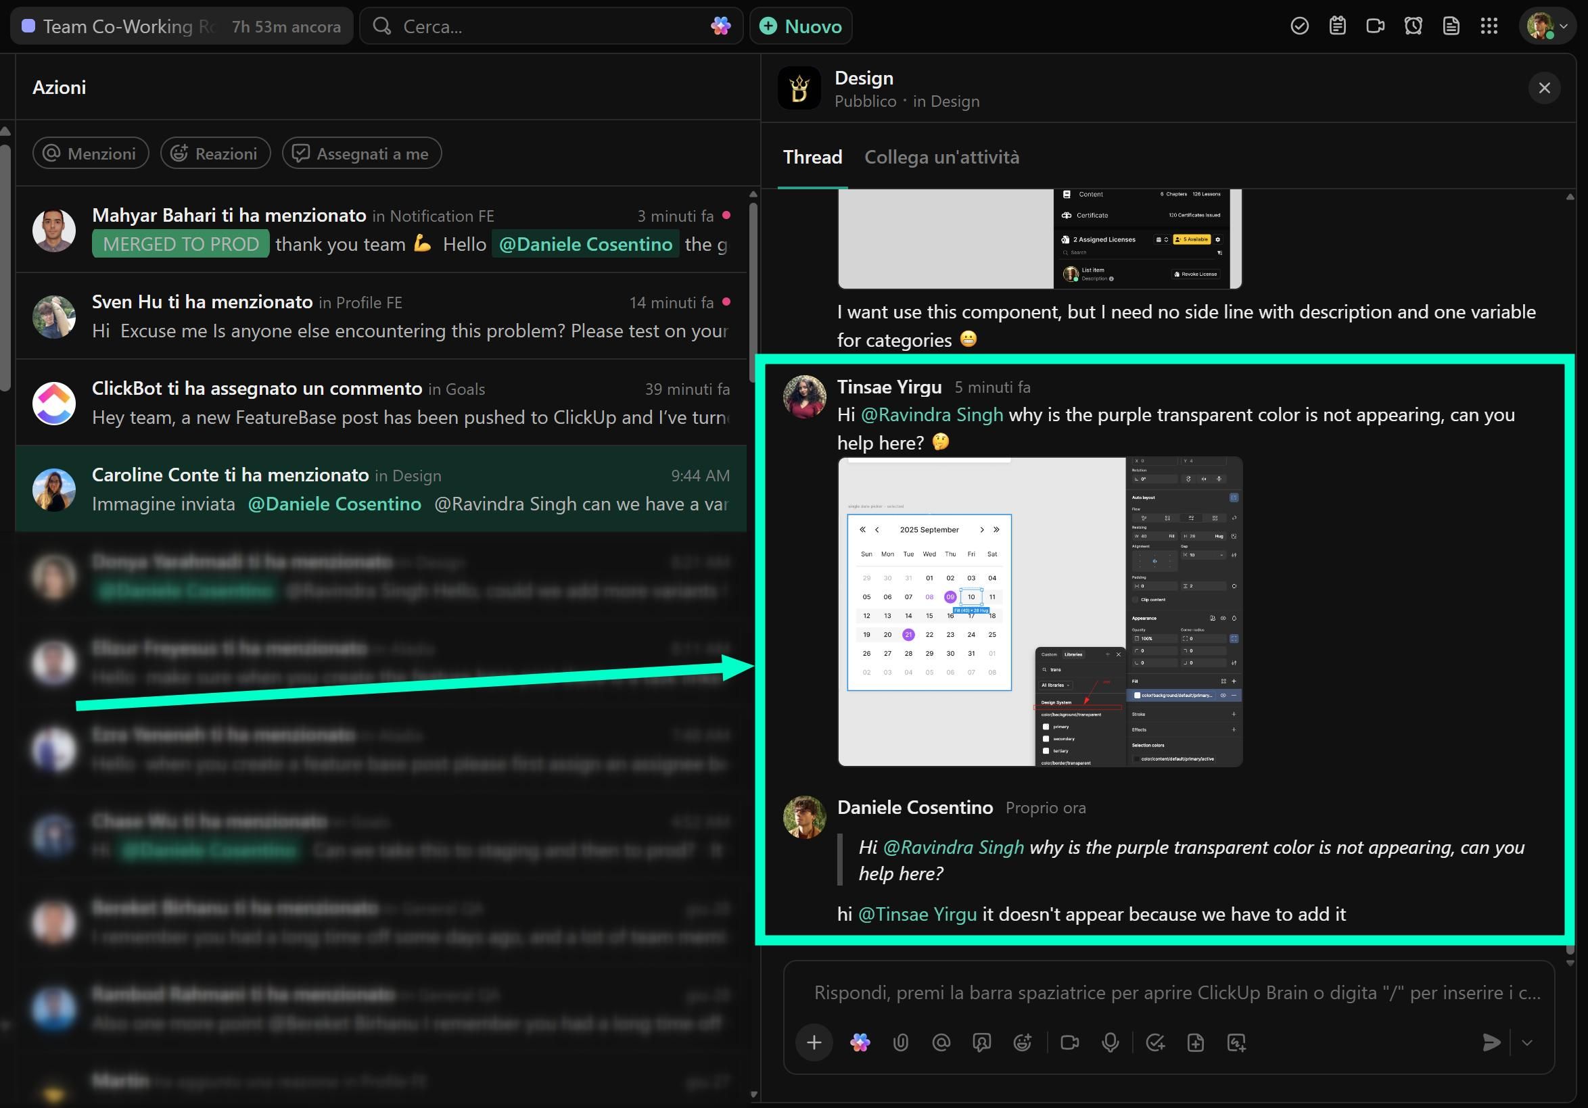Click the "5 minuti fa" timestamp
The height and width of the screenshot is (1108, 1588).
click(993, 387)
